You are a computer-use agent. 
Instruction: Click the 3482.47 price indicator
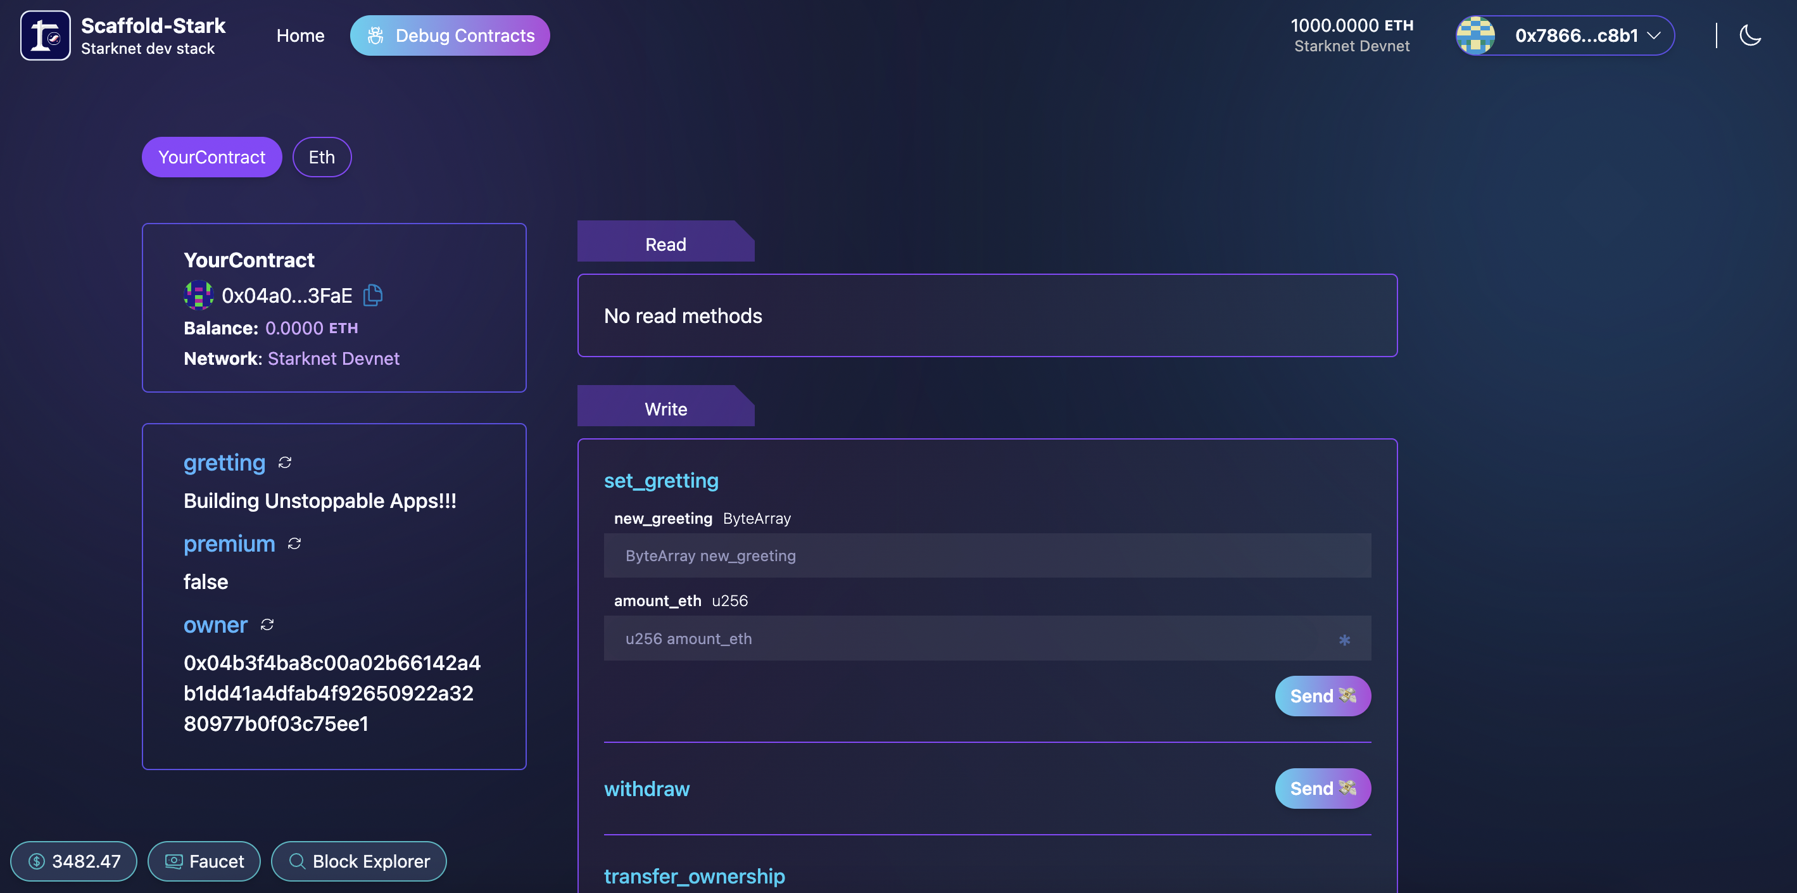pos(73,861)
